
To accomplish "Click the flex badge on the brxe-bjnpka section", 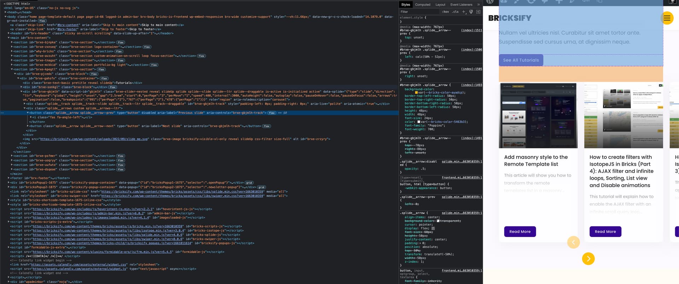I will point(121,42).
